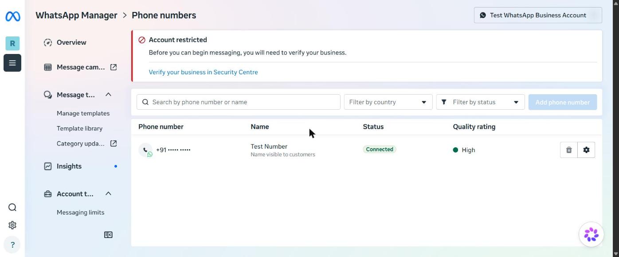Open Insights in sidebar
This screenshot has width=619, height=257.
[x=69, y=166]
